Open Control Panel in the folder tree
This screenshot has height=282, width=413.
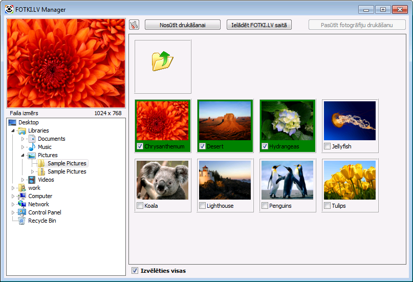(45, 212)
